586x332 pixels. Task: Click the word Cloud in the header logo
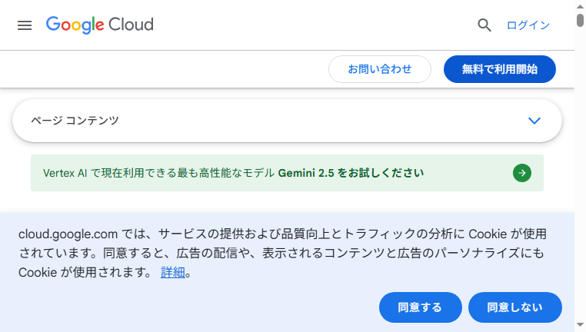(x=131, y=25)
